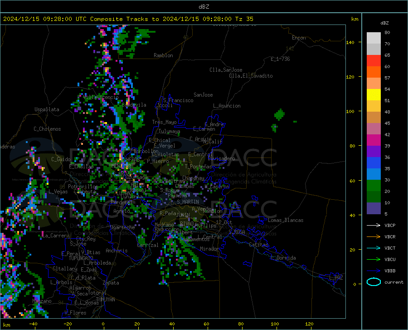Click the blue VBBB arrow in the legend

(x=374, y=271)
